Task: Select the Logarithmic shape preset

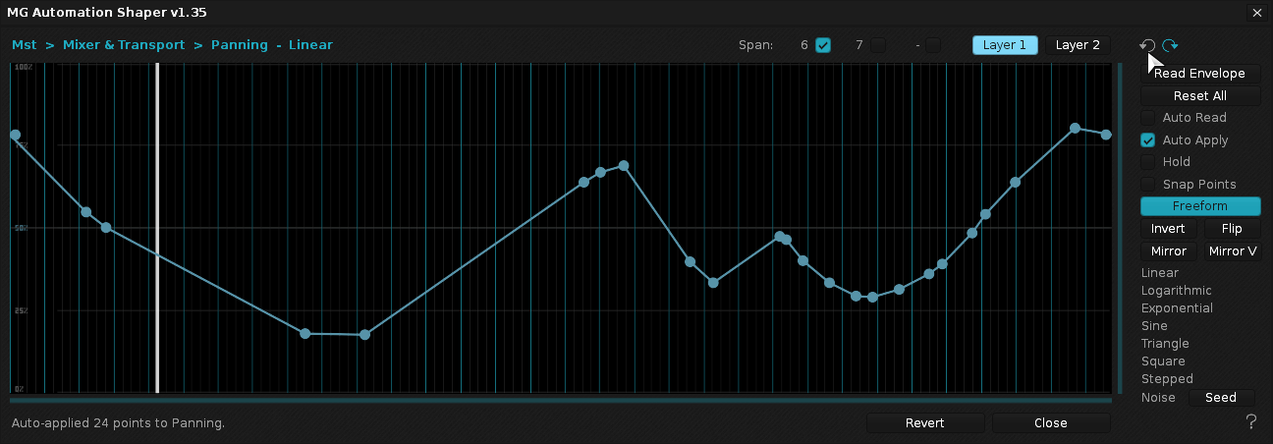Action: (1177, 291)
